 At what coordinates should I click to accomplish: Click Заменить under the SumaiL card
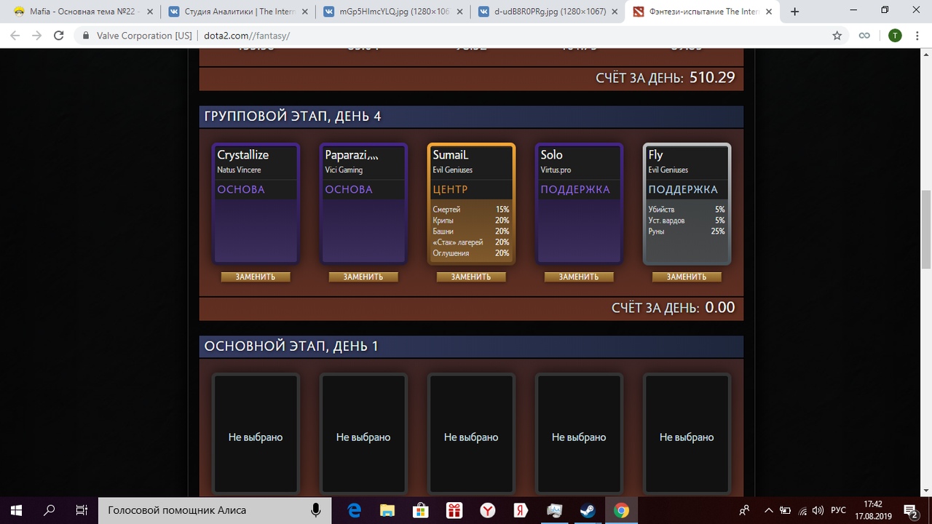click(471, 277)
